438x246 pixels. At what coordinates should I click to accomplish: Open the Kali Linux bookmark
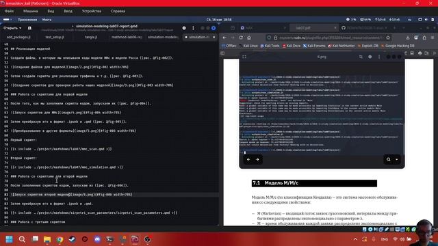(248, 46)
